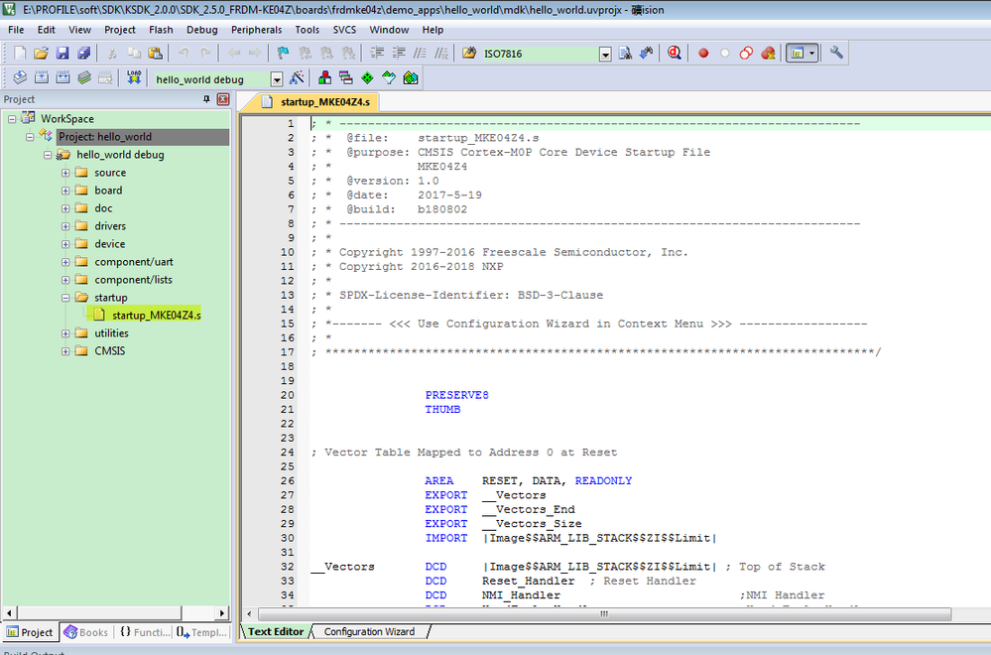
Task: Build the target icon
Action: [x=41, y=77]
